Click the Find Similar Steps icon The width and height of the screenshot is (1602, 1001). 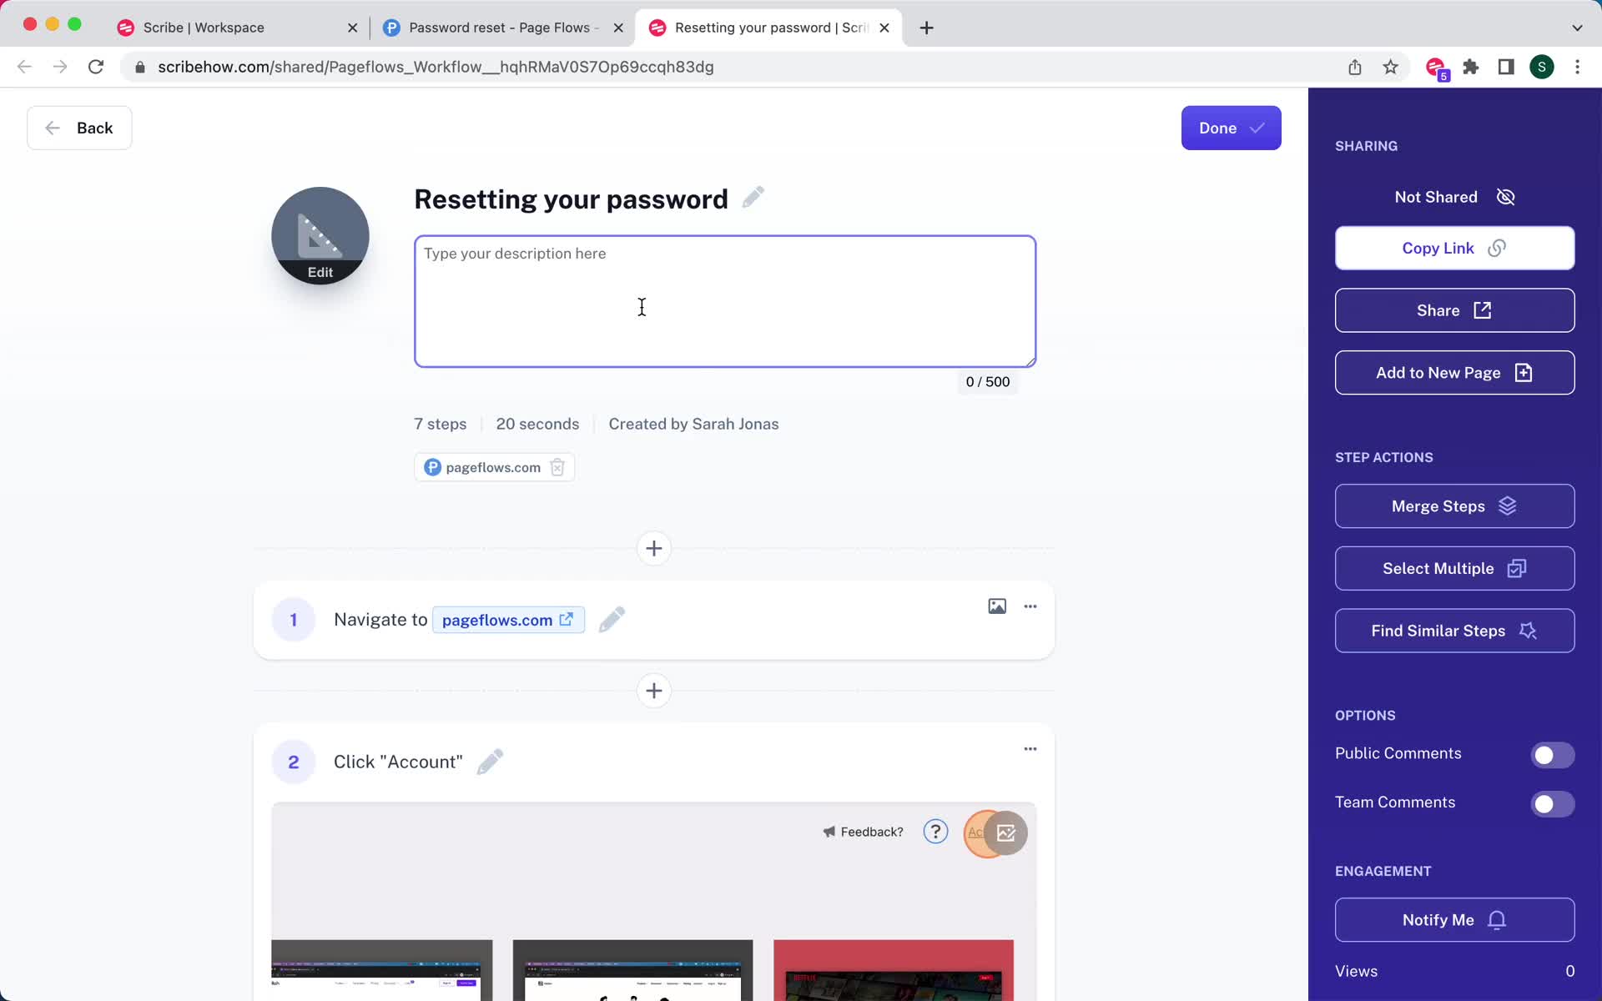click(x=1527, y=631)
